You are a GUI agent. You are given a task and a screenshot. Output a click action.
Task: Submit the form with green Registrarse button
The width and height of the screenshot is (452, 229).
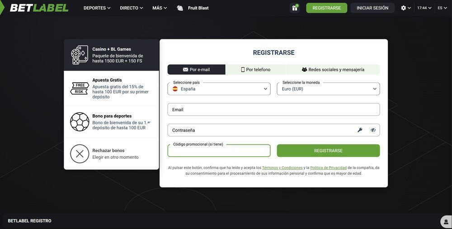click(328, 151)
